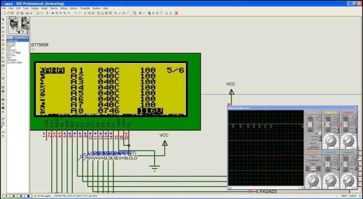The image size is (363, 199).
Task: Select the 2D circle drawing tool
Action: 3,91
